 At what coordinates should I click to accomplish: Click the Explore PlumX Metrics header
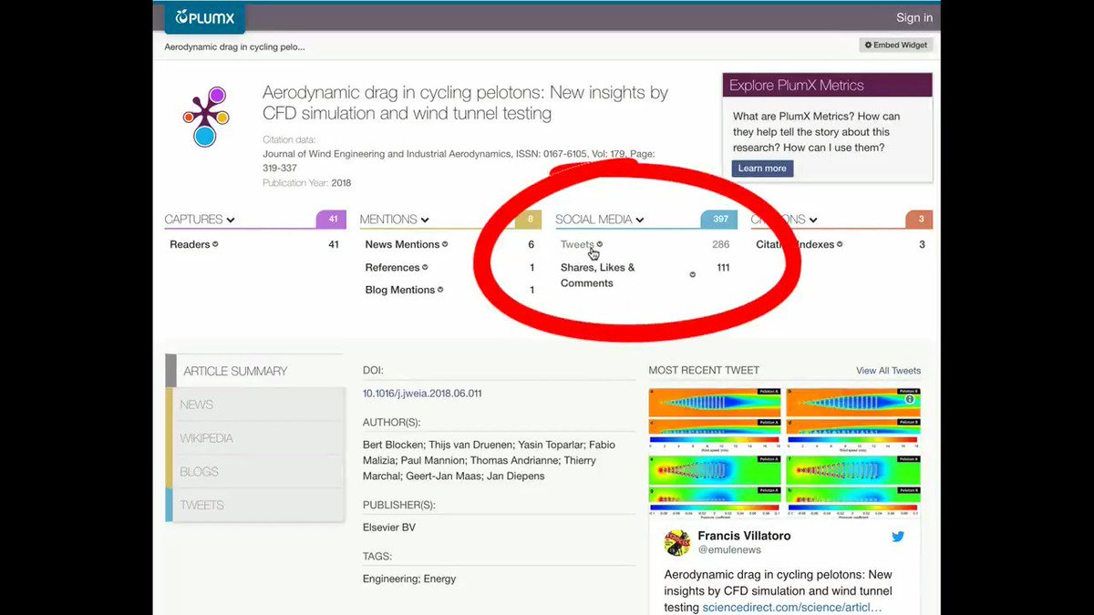click(x=827, y=86)
